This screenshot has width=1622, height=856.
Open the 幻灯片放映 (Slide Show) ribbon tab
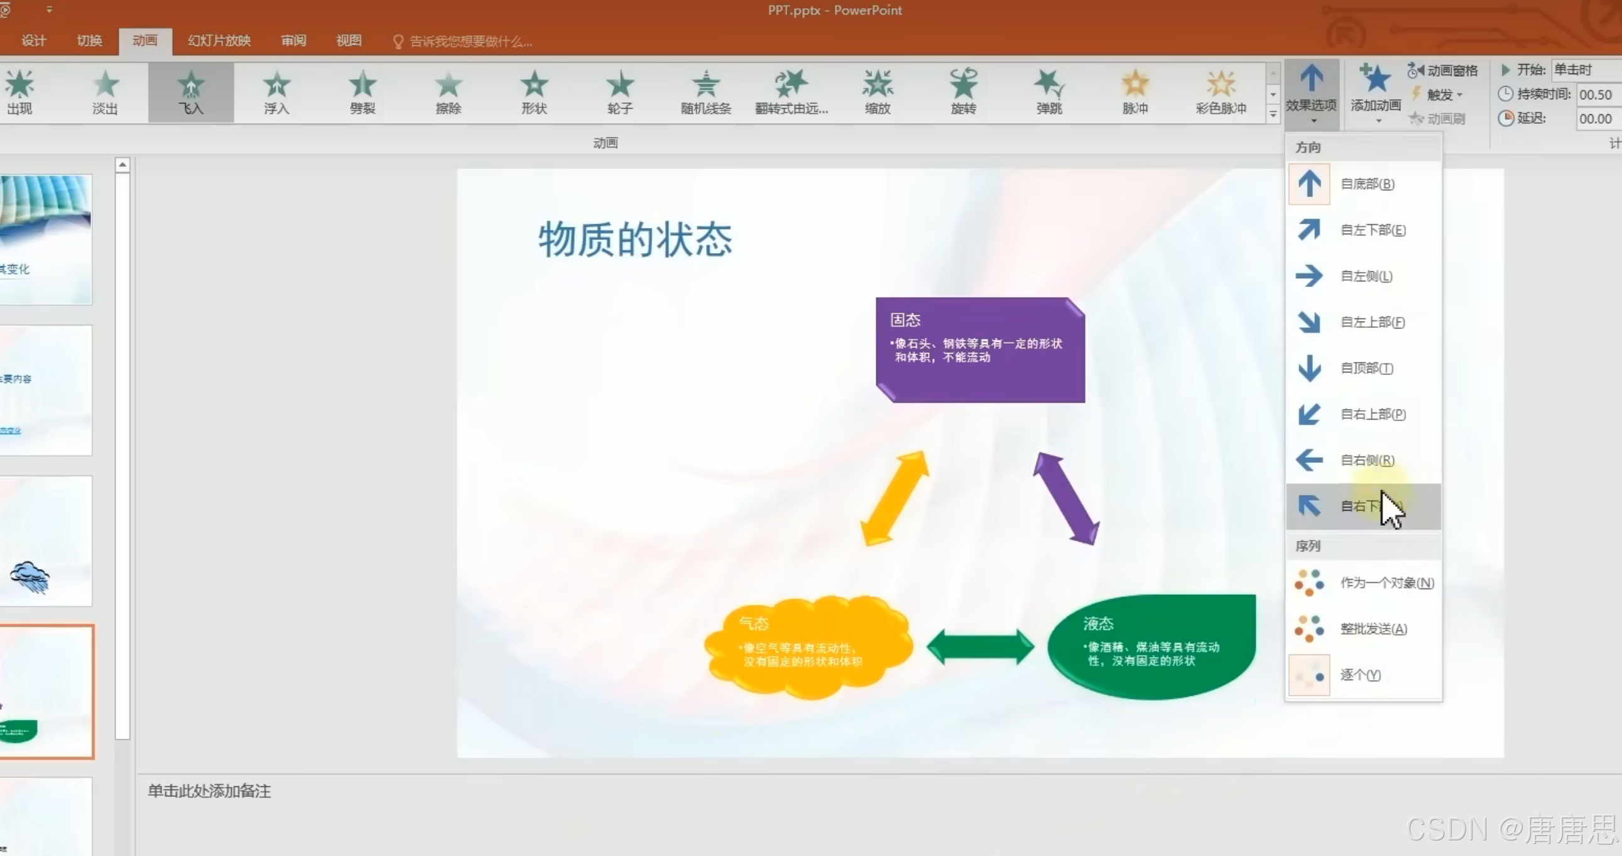click(219, 41)
